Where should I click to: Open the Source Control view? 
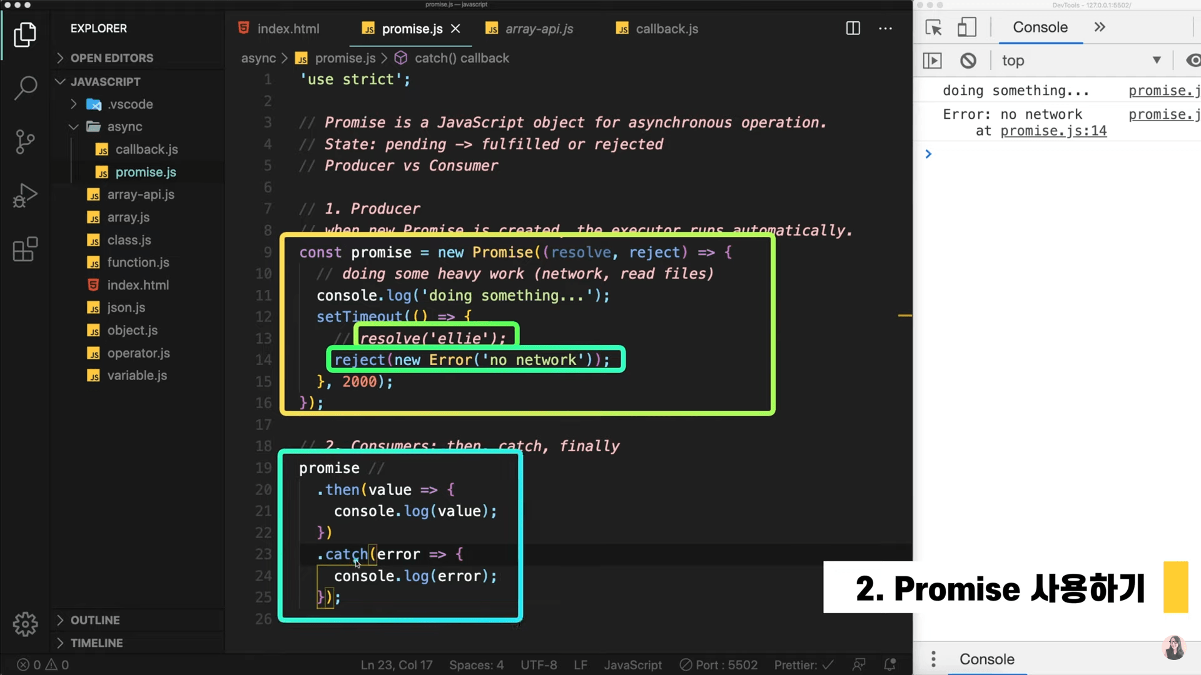25,142
